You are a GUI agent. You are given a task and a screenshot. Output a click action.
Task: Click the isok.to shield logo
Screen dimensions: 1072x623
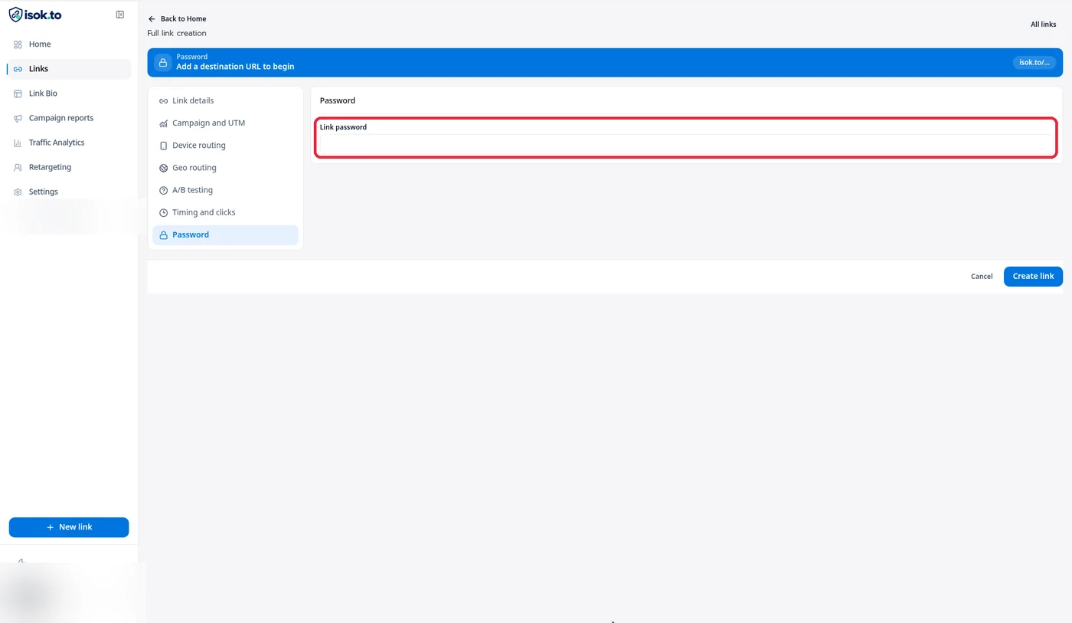35,15
